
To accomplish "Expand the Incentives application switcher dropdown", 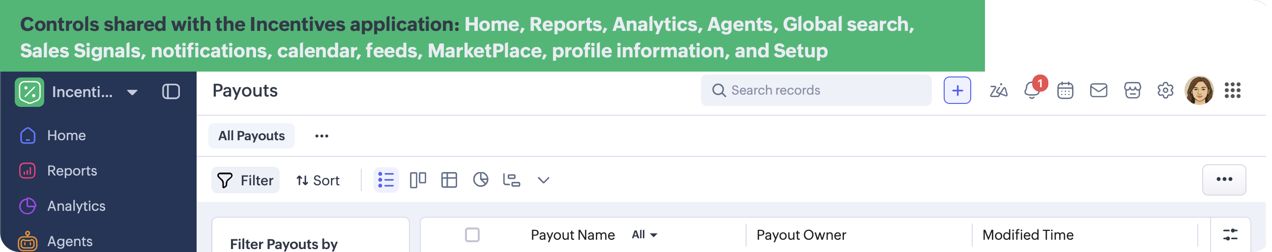I will (132, 92).
